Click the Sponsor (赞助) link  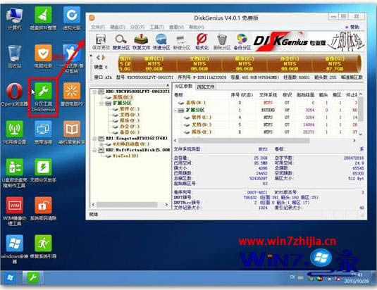(x=352, y=27)
